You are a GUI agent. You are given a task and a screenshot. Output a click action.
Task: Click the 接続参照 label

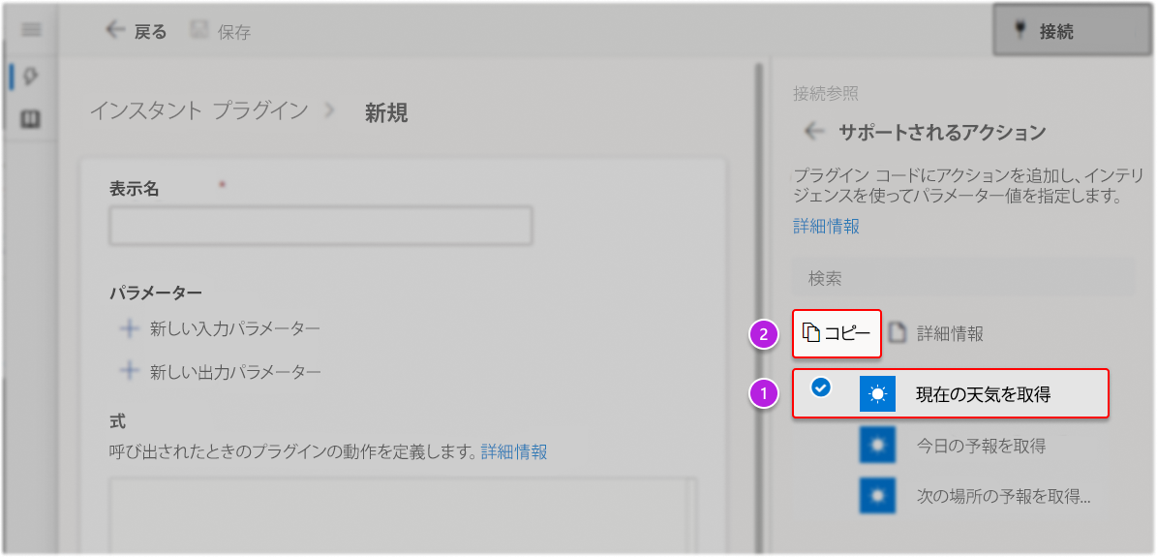tap(826, 93)
